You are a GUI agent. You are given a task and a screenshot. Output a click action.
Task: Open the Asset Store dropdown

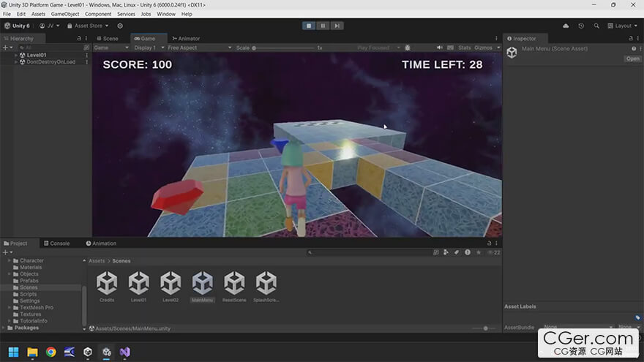88,26
